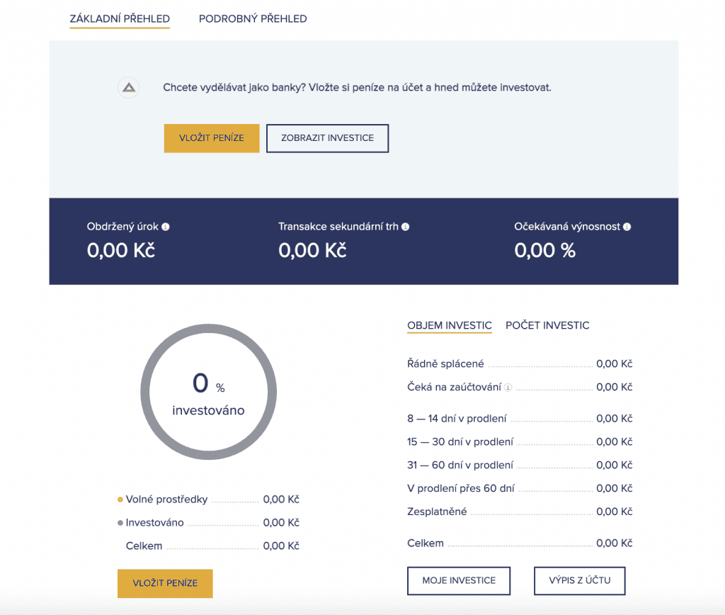Viewport: 725px width, 615px height.
Task: Click the yellow Volné prostředky legend dot
Action: click(x=120, y=500)
